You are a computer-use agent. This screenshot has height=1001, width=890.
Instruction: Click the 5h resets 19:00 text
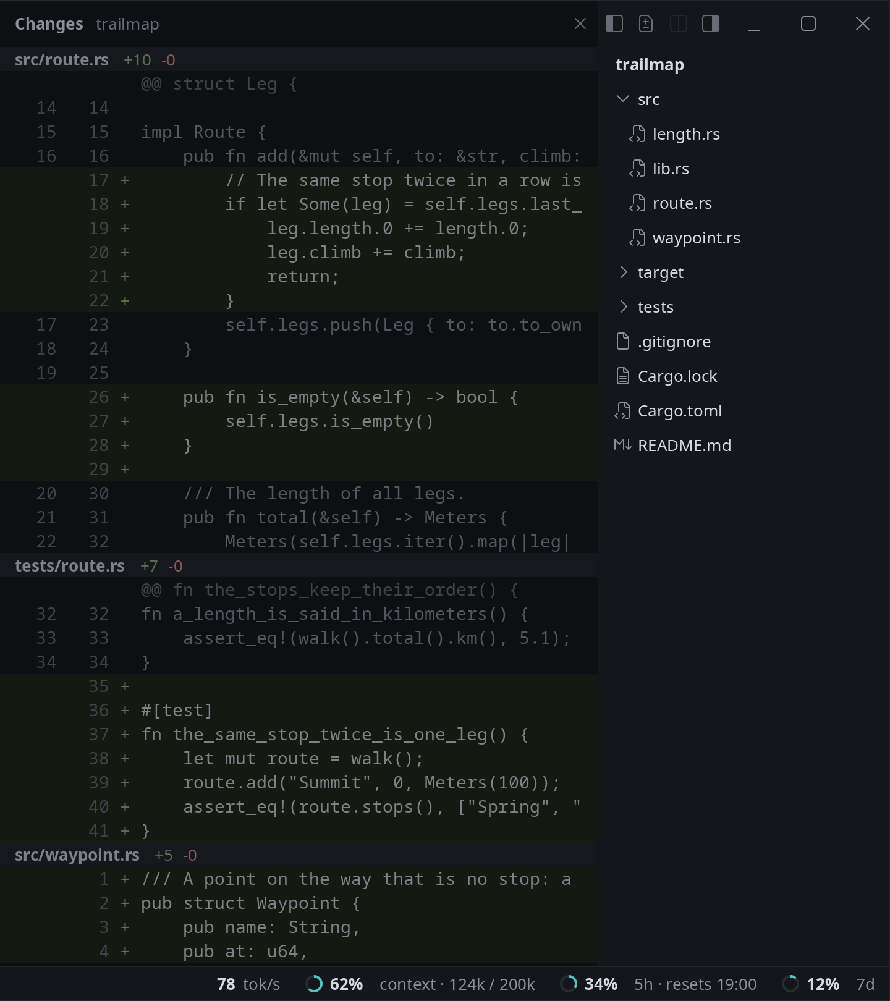coord(695,984)
